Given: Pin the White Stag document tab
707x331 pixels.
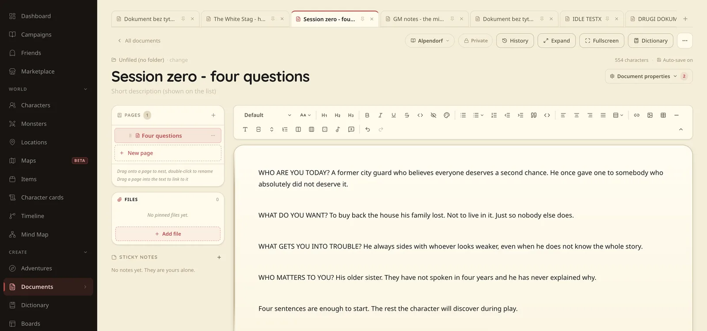Looking at the screenshot, I should 273,19.
